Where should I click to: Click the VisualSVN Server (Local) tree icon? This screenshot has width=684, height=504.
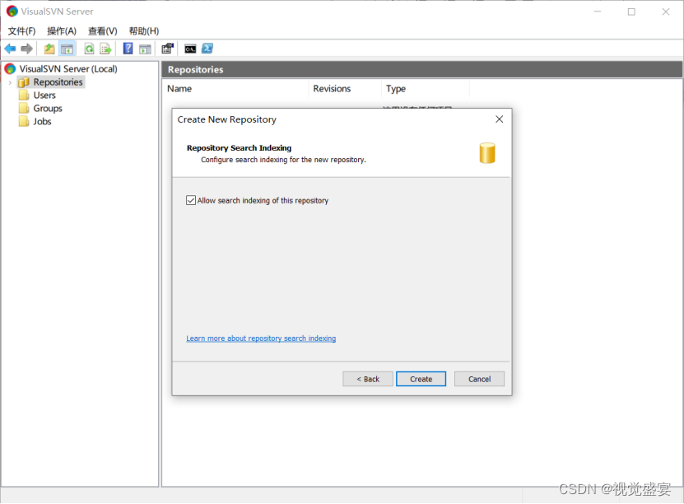click(x=10, y=69)
